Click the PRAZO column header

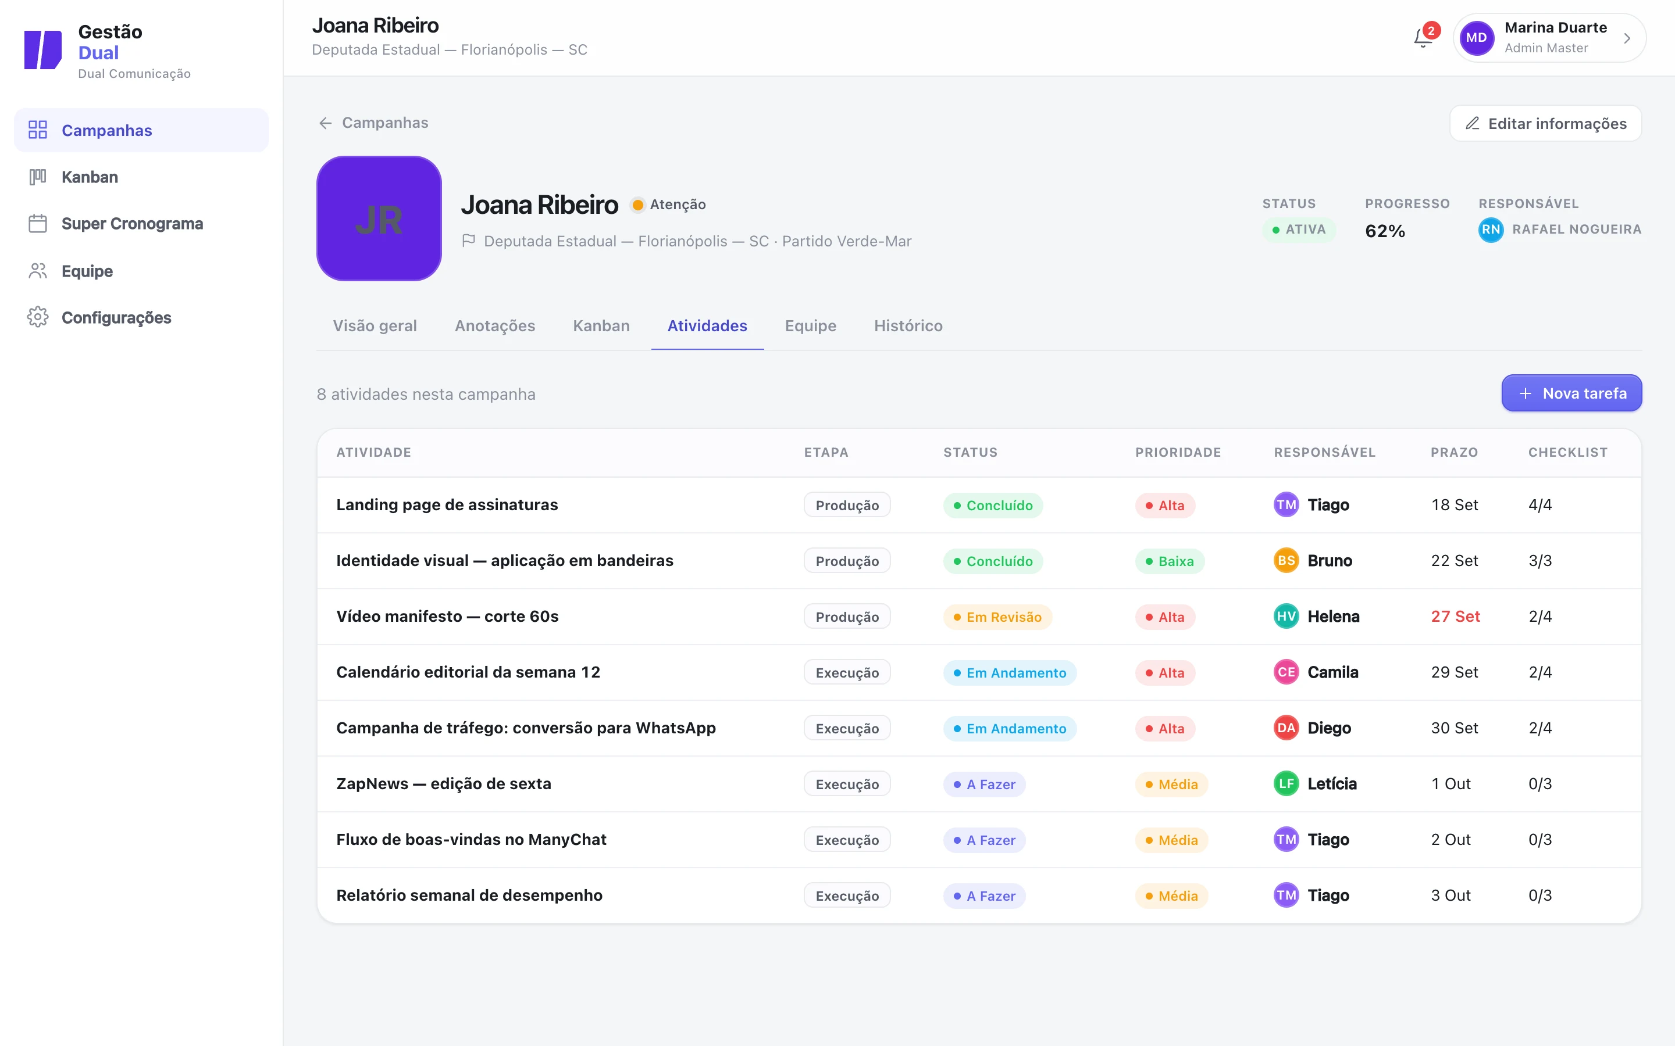click(1454, 453)
